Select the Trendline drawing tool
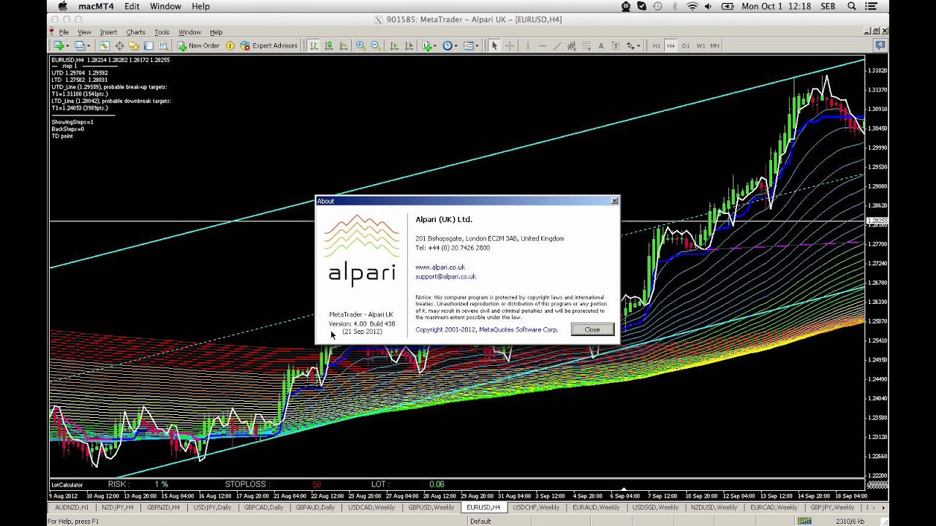The height and width of the screenshot is (526, 936). click(x=557, y=45)
